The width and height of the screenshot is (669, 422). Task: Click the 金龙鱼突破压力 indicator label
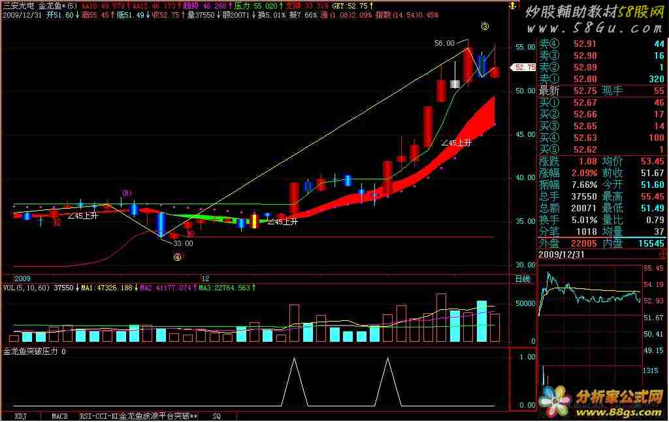pos(30,352)
